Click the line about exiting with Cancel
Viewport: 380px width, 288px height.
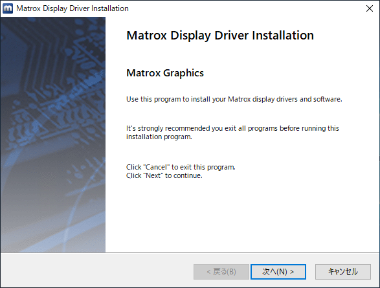point(181,167)
